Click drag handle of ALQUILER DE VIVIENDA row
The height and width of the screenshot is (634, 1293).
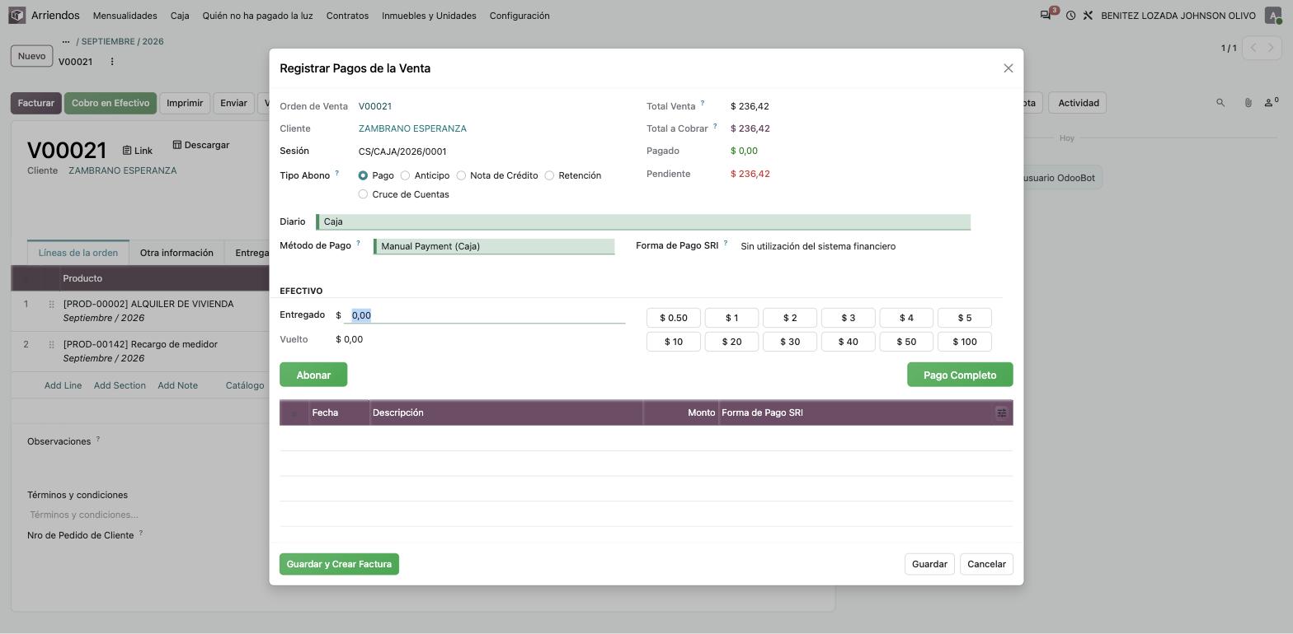(51, 305)
